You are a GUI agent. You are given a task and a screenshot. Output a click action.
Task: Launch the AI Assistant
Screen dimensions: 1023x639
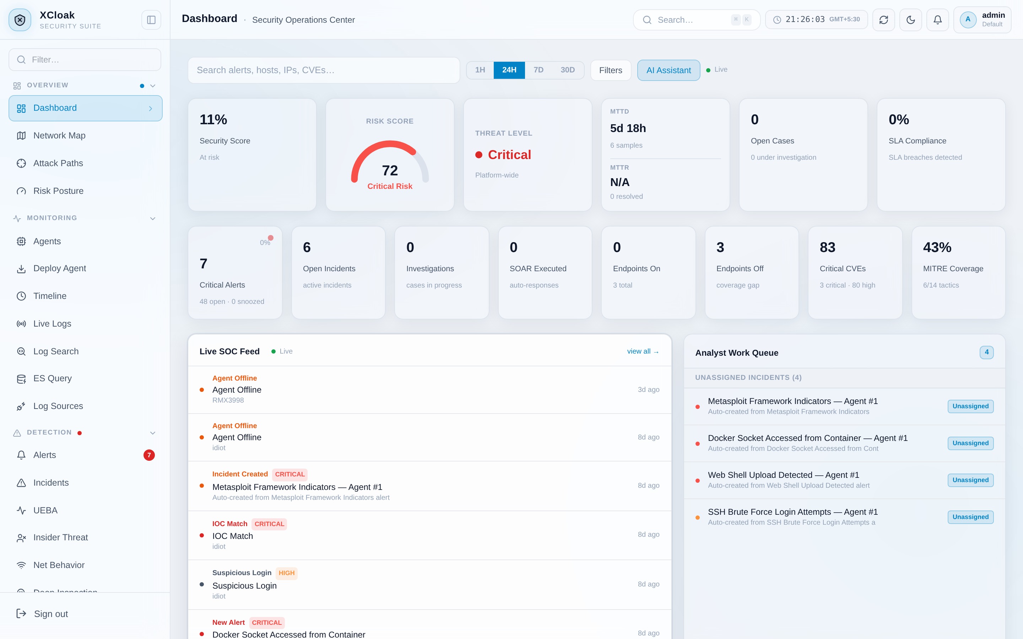[x=669, y=70]
